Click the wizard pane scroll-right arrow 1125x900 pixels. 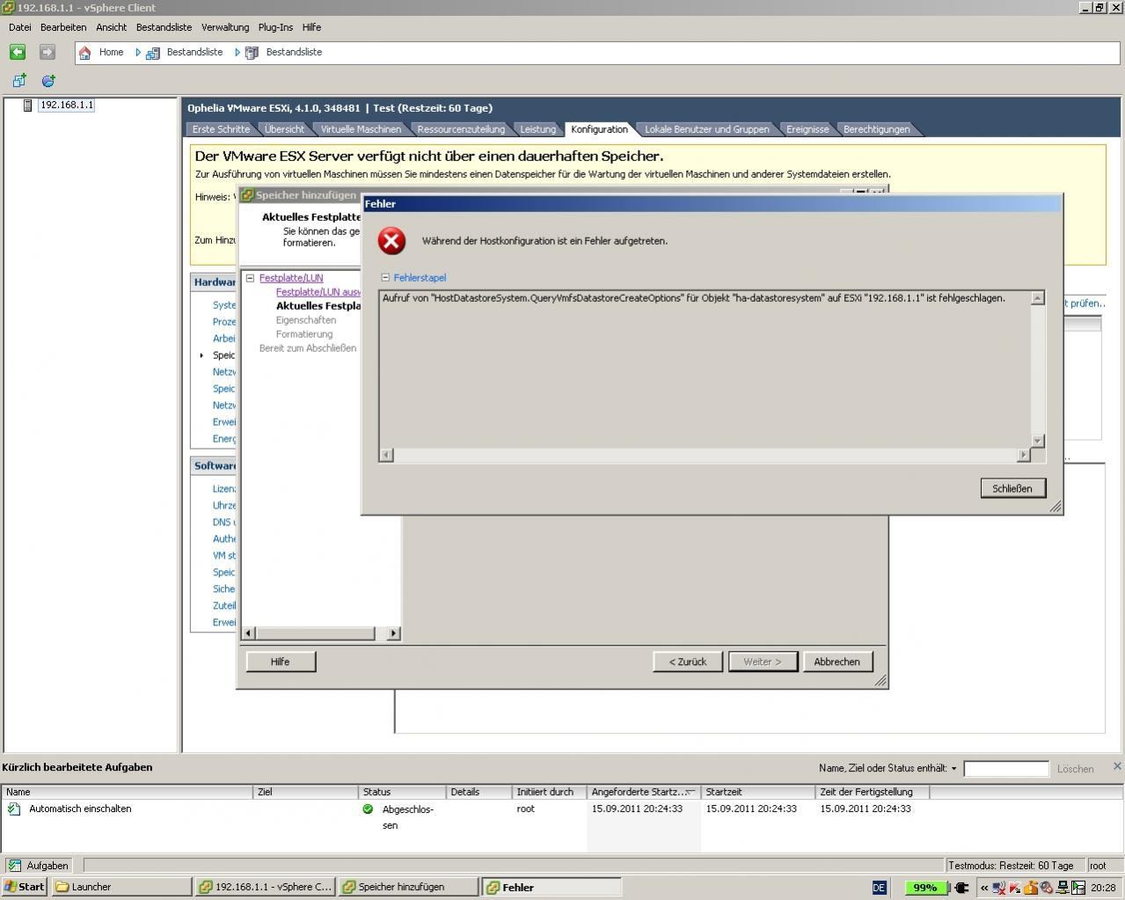tap(393, 633)
